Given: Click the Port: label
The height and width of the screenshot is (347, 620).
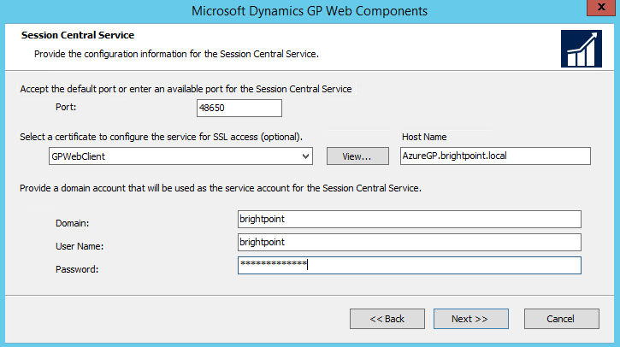Looking at the screenshot, I should pos(64,109).
